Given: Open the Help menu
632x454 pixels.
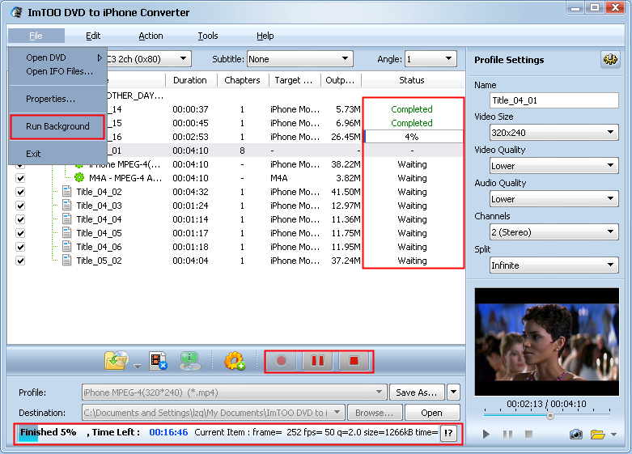Looking at the screenshot, I should [265, 36].
